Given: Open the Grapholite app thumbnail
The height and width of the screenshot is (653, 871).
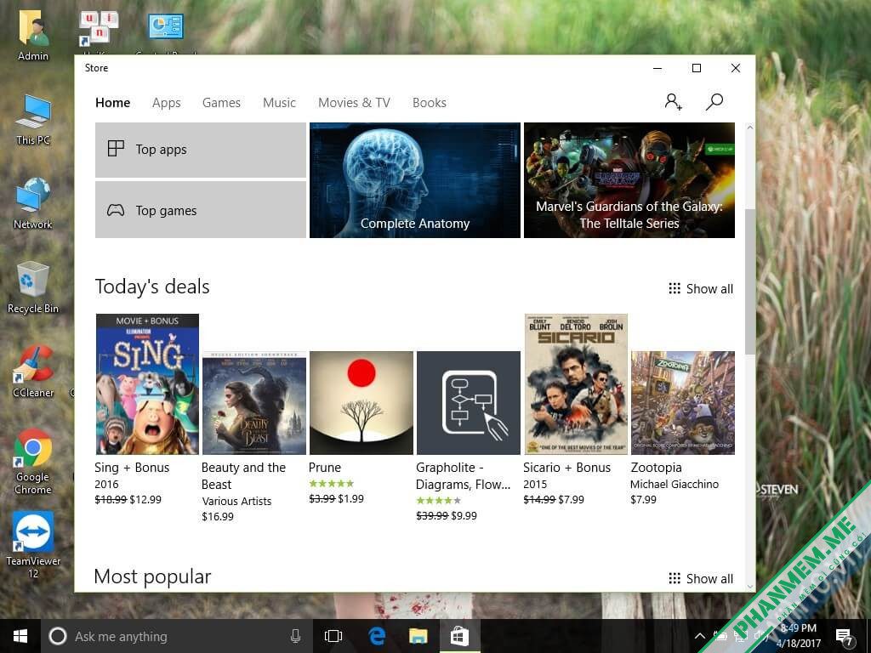Looking at the screenshot, I should tap(469, 403).
